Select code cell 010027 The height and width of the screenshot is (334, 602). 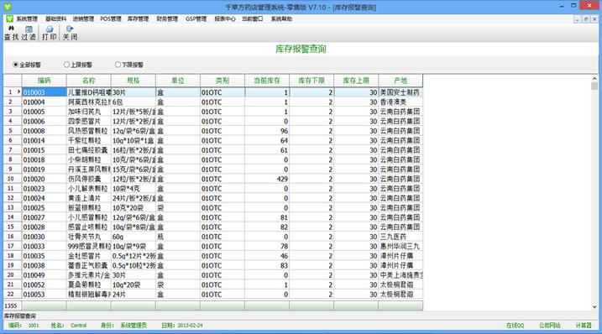(x=44, y=217)
